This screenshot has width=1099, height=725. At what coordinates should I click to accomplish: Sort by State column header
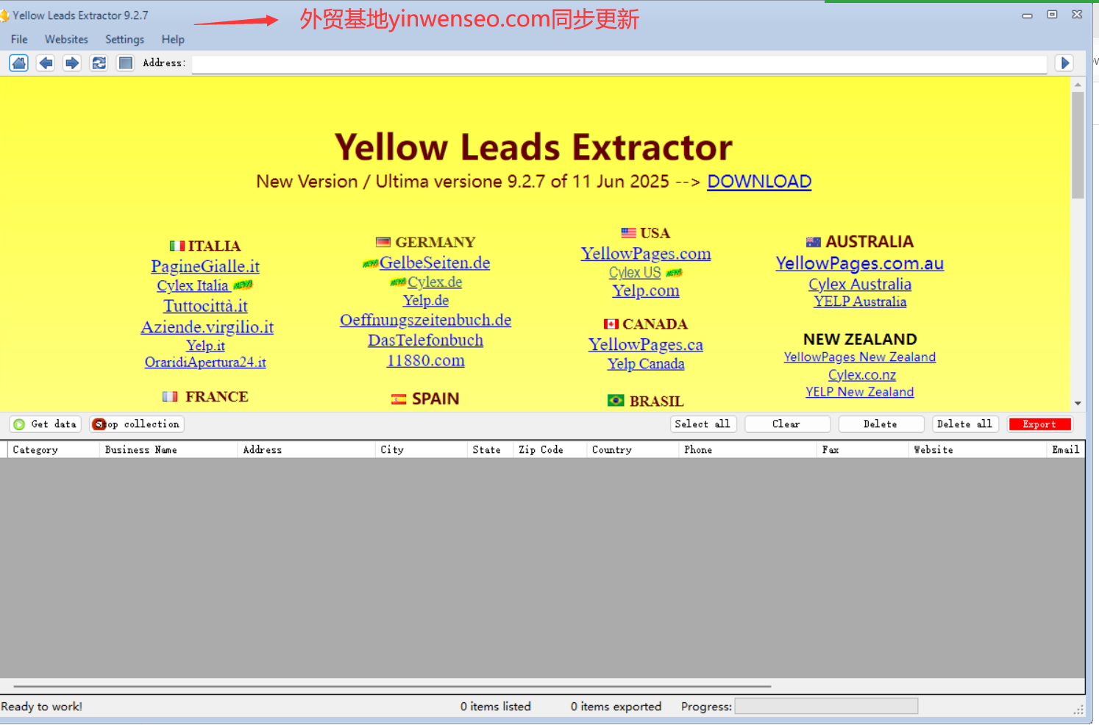[x=490, y=450]
